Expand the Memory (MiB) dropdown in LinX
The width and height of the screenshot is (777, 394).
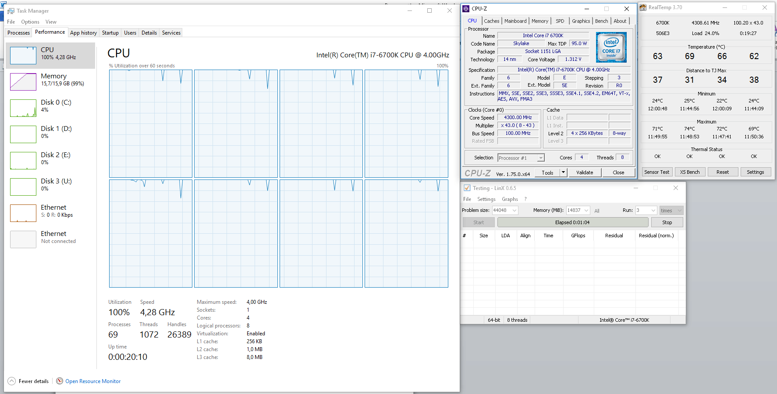[586, 211]
